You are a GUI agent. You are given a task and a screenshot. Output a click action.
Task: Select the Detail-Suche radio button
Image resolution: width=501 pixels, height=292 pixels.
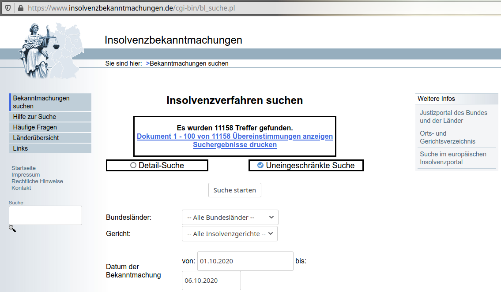coord(133,166)
